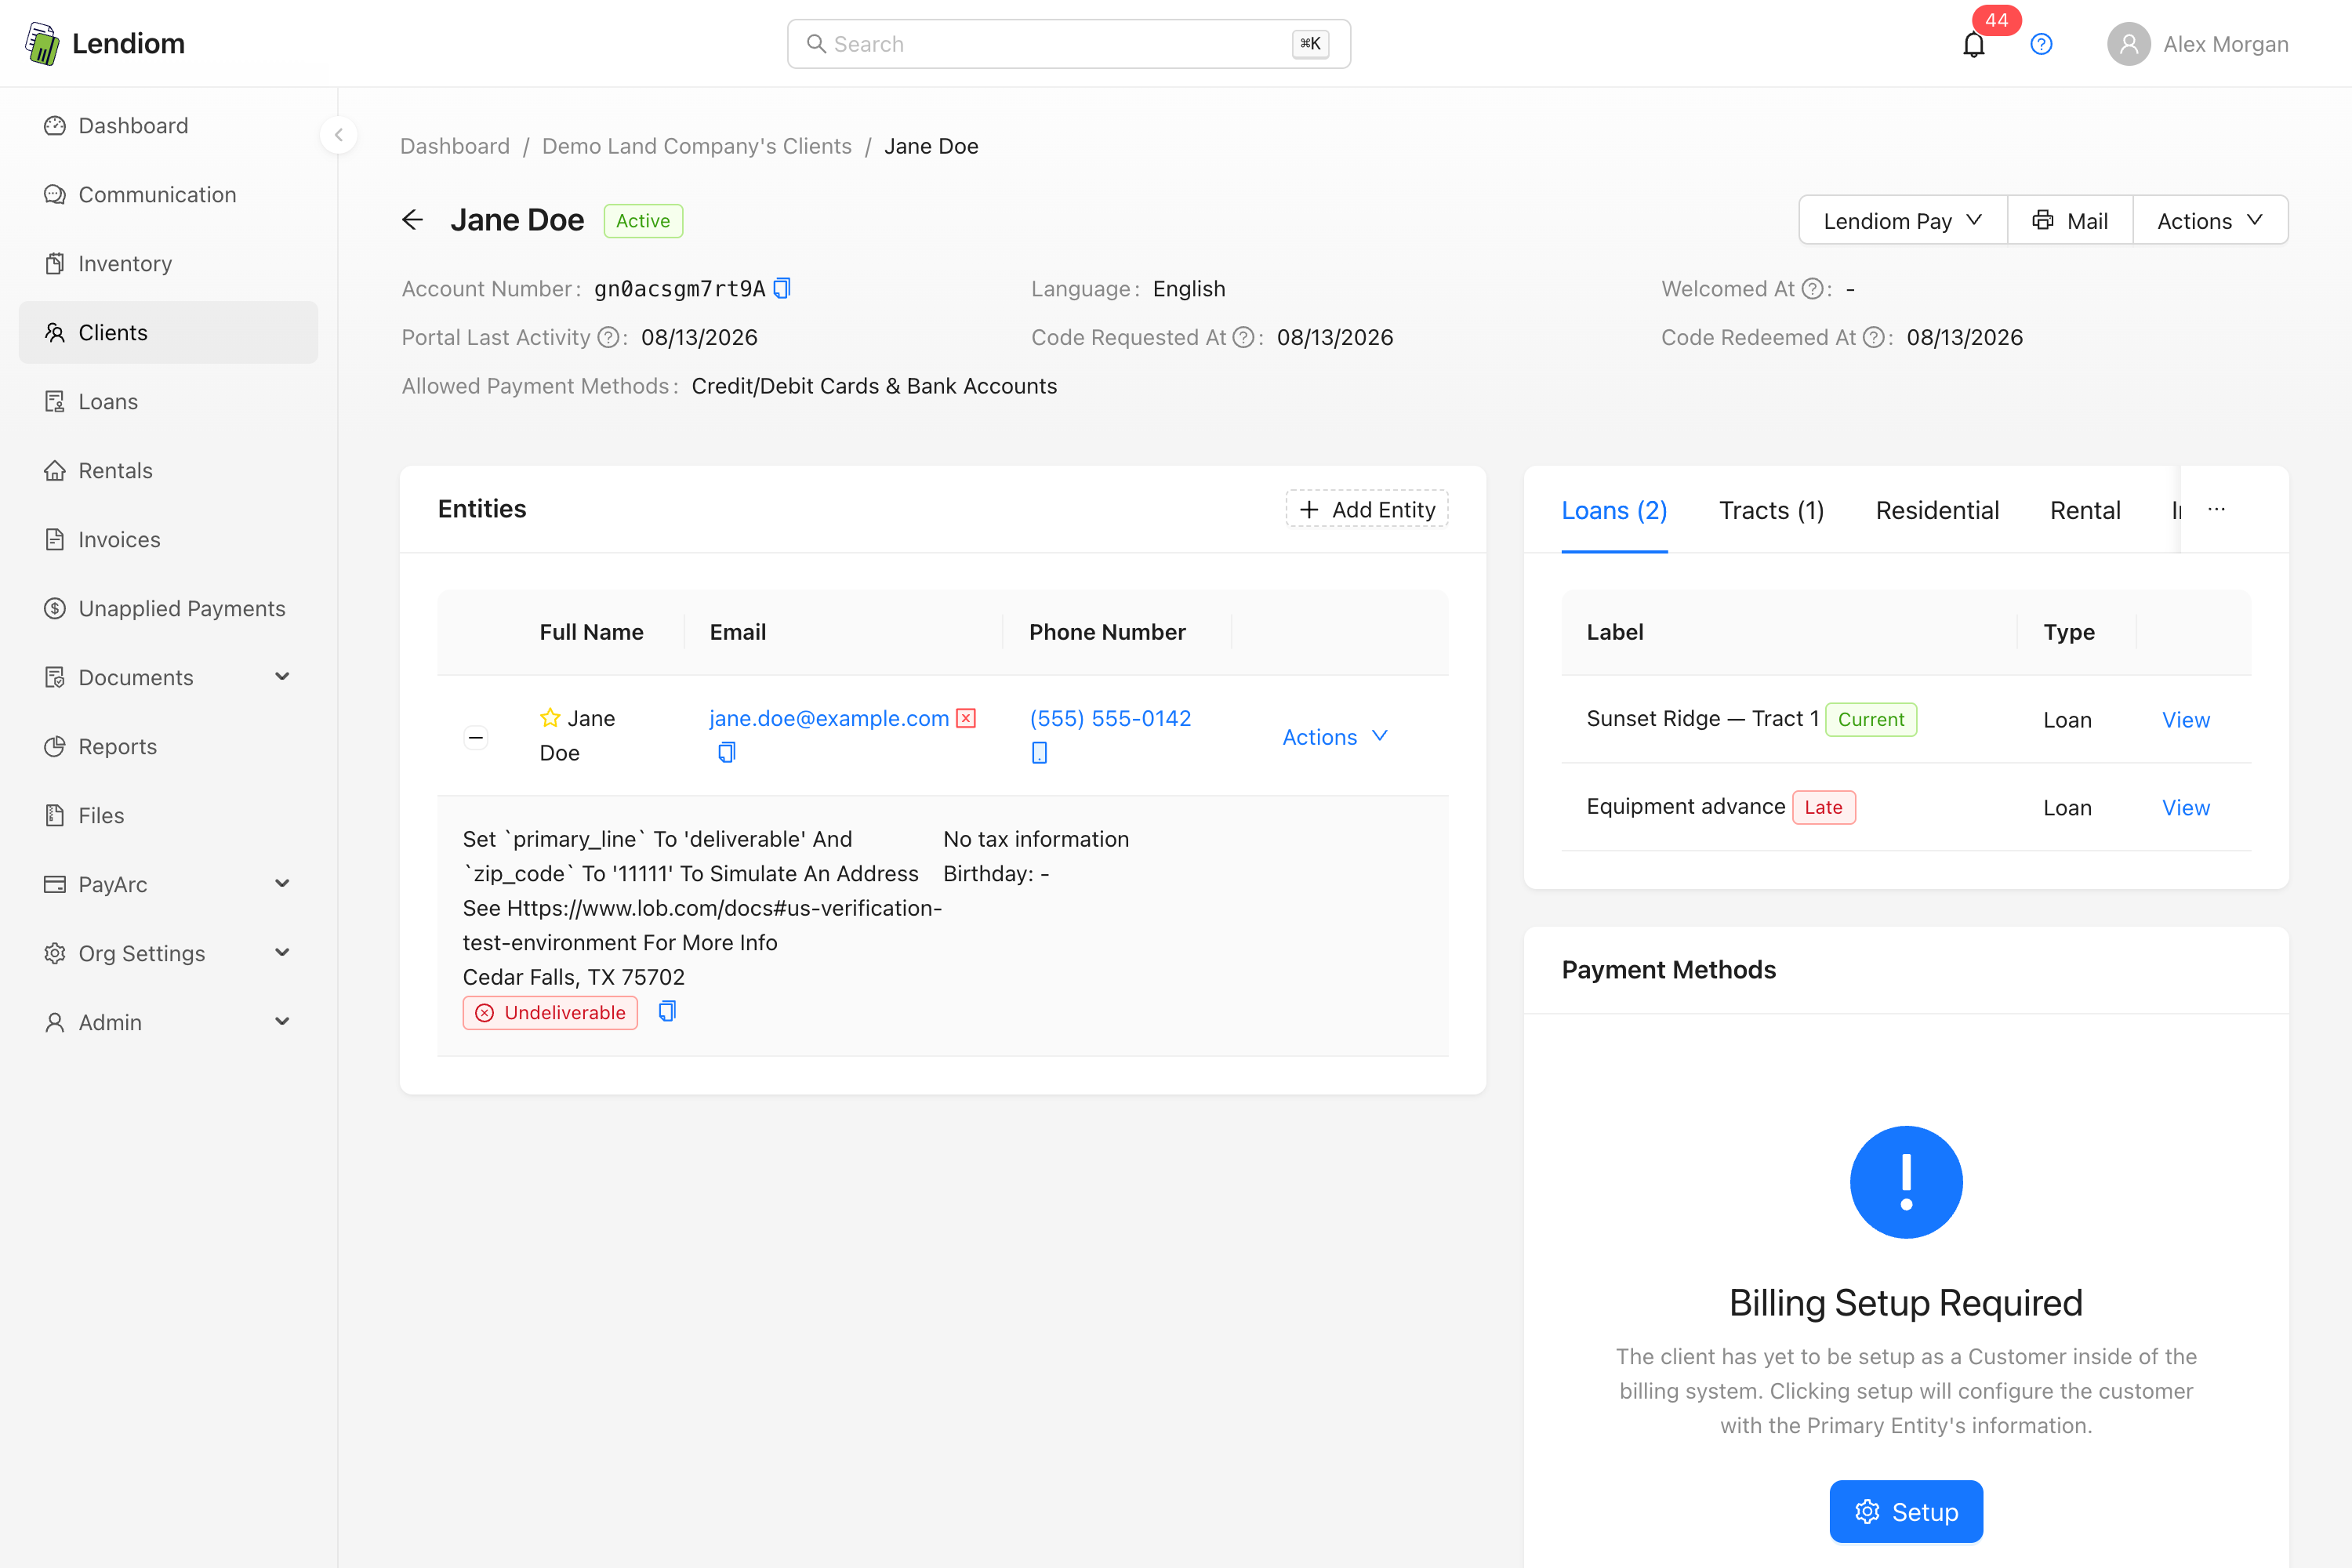2352x1568 pixels.
Task: Open the client Actions dropdown at top right
Action: click(2210, 220)
